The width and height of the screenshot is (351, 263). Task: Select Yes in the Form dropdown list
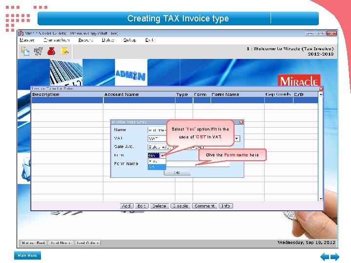point(156,161)
